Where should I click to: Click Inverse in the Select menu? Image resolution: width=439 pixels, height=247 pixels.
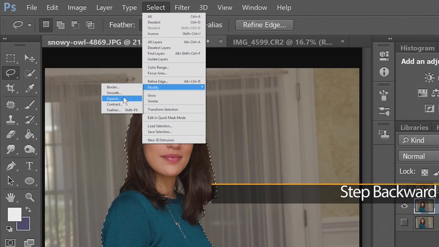pyautogui.click(x=174, y=34)
